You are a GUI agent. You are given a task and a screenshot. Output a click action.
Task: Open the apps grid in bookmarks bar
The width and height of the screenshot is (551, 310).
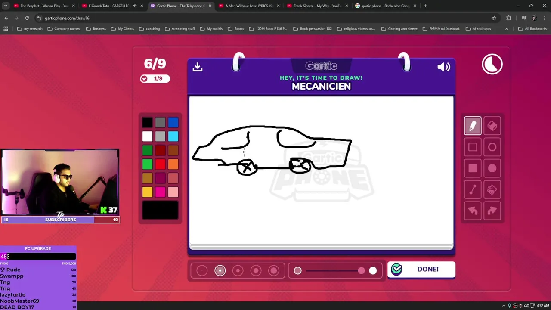[x=6, y=29]
